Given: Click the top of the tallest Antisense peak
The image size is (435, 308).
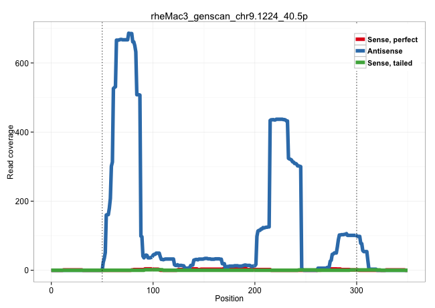Looking at the screenshot, I should [x=129, y=34].
